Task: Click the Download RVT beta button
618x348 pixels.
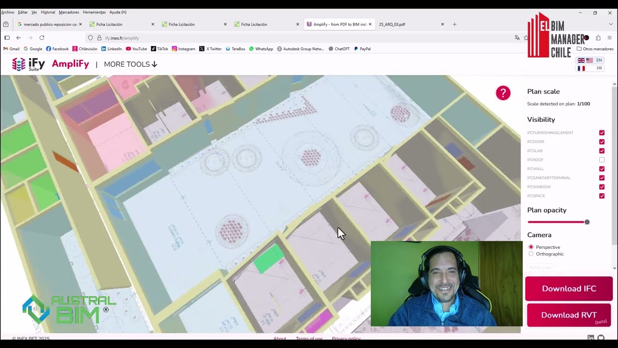Action: coord(569,315)
